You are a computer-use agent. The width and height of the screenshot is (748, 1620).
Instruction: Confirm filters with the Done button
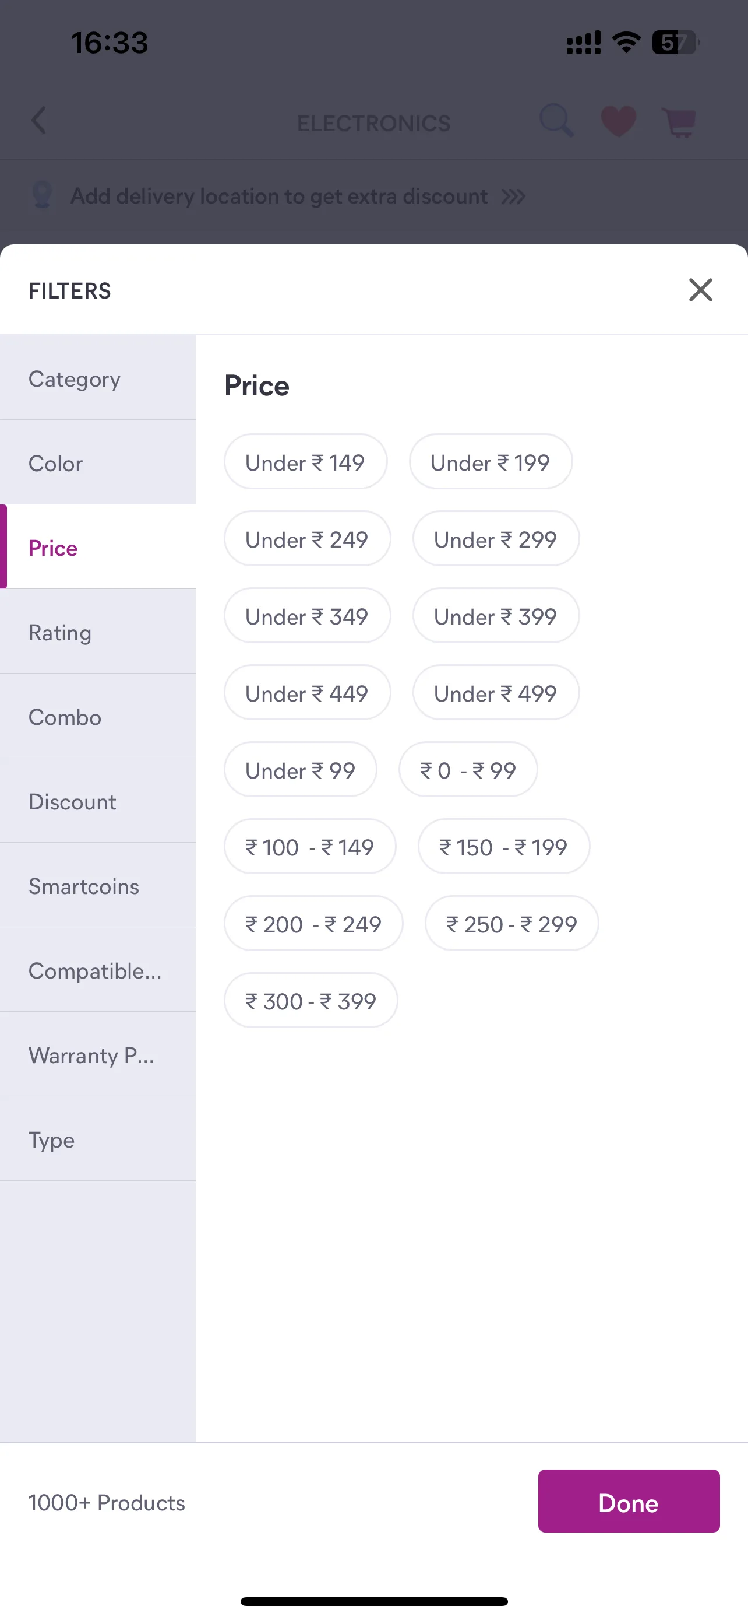pyautogui.click(x=629, y=1501)
